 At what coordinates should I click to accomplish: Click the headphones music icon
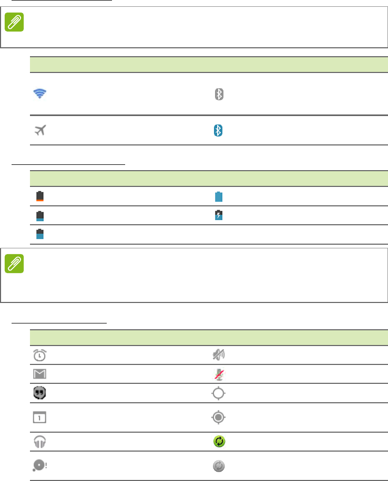click(40, 441)
